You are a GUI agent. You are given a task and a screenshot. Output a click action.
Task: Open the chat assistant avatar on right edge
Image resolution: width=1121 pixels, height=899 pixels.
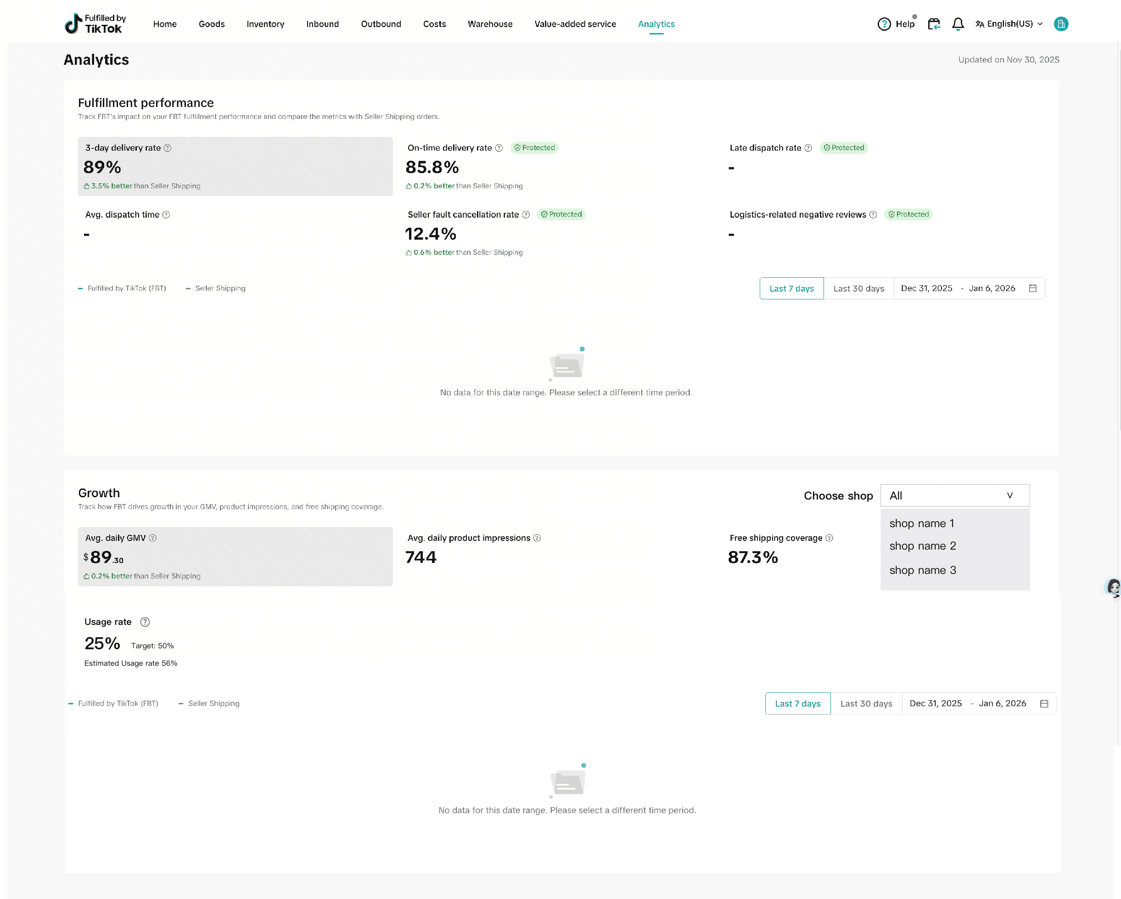pos(1113,588)
